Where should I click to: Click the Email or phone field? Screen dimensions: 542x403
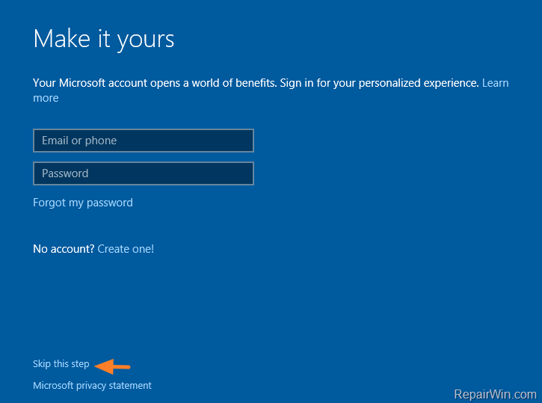point(144,141)
